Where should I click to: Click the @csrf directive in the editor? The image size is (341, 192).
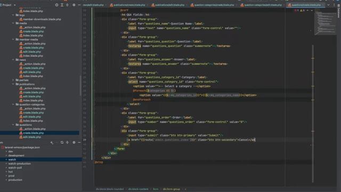click(124, 10)
